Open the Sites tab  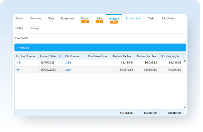pyautogui.click(x=51, y=18)
